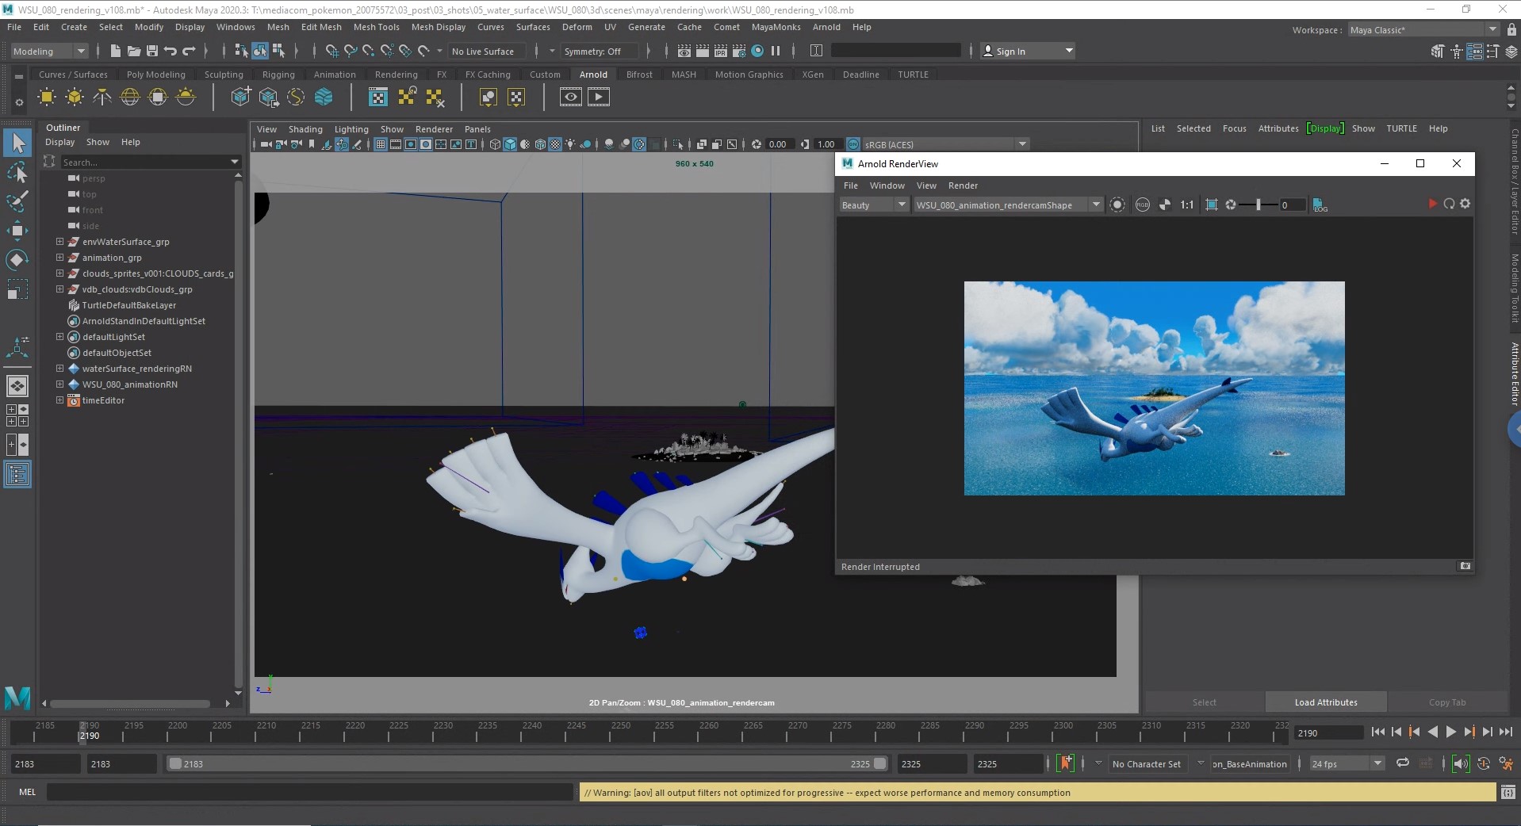
Task: Start Arnold render with the play shelf icon
Action: pyautogui.click(x=598, y=97)
